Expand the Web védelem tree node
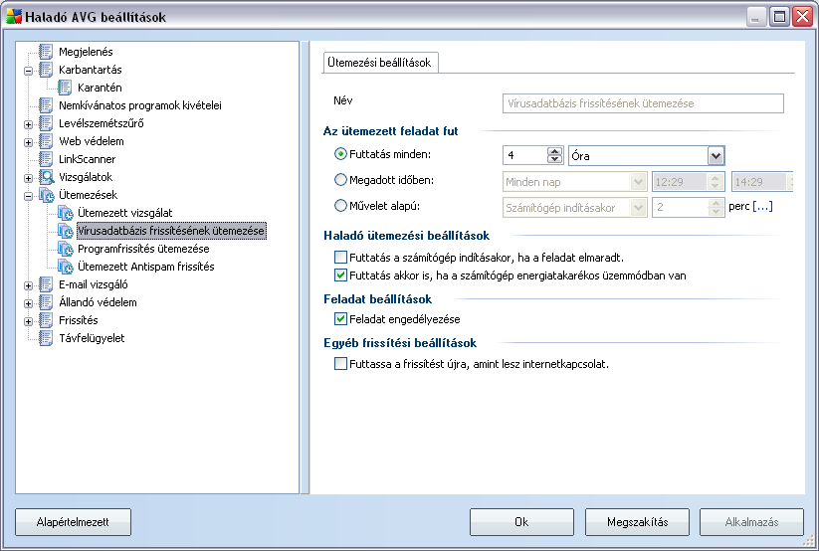Viewport: 819px width, 551px height. [x=29, y=142]
